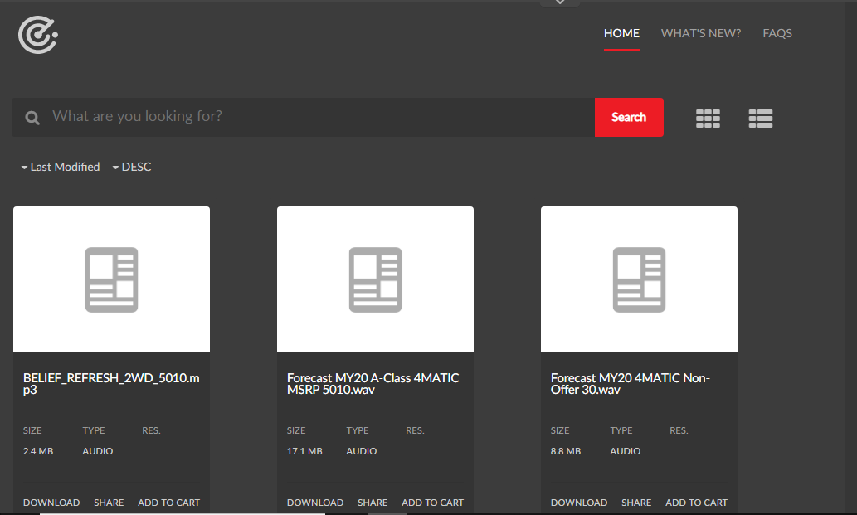This screenshot has height=515, width=857.
Task: Click the Forecast MY20 4MATIC Non-Offer thumbnail
Action: click(x=639, y=279)
